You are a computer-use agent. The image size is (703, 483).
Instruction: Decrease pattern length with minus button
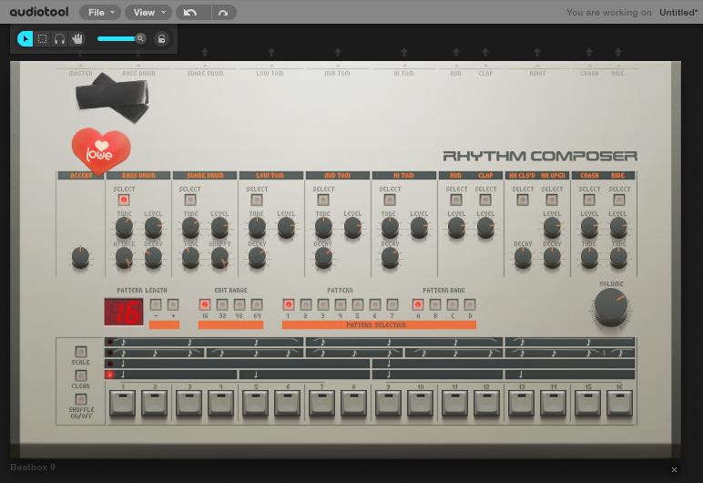156,304
